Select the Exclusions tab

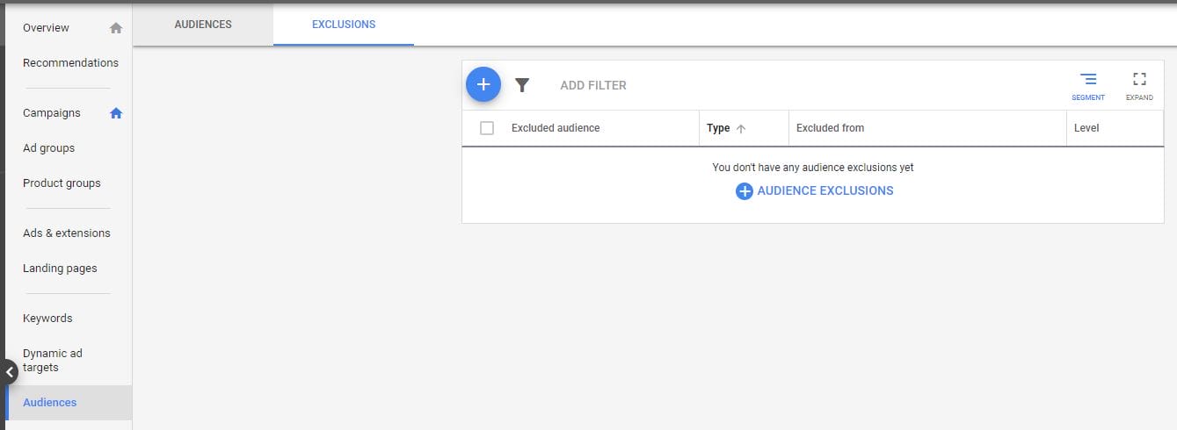click(x=344, y=25)
